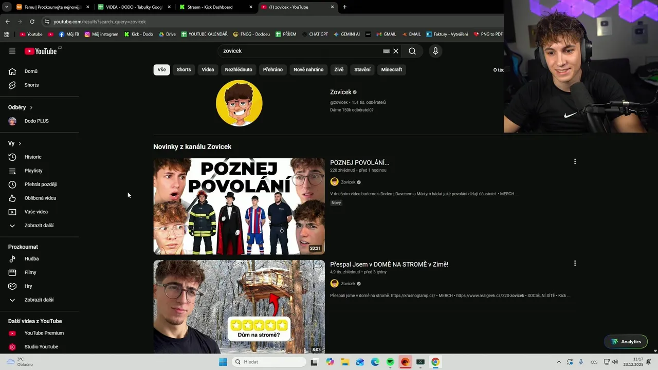This screenshot has width=658, height=370.
Task: Open the tab search dropdown arrow
Action: 7,7
